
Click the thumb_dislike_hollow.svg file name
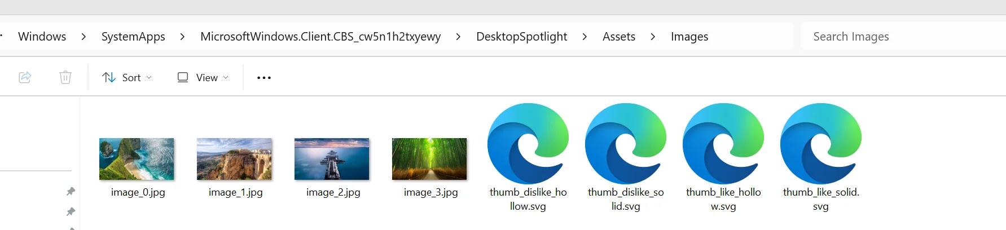point(528,199)
